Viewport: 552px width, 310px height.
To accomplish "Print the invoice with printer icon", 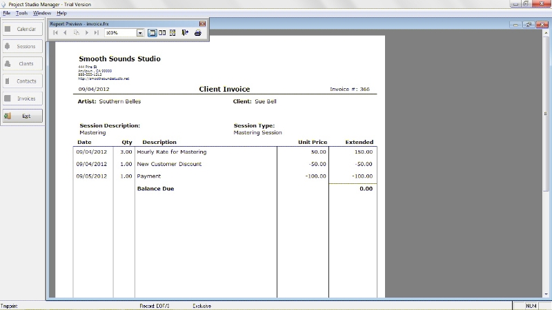I will (x=197, y=33).
